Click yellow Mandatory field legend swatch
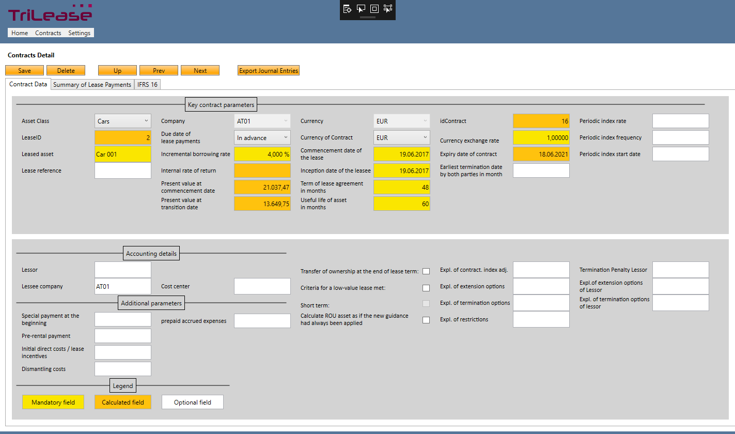The width and height of the screenshot is (735, 434). (x=53, y=402)
